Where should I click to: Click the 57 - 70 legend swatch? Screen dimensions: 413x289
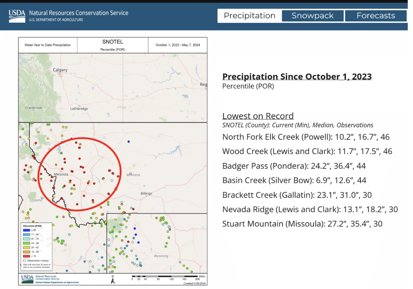click(26, 239)
